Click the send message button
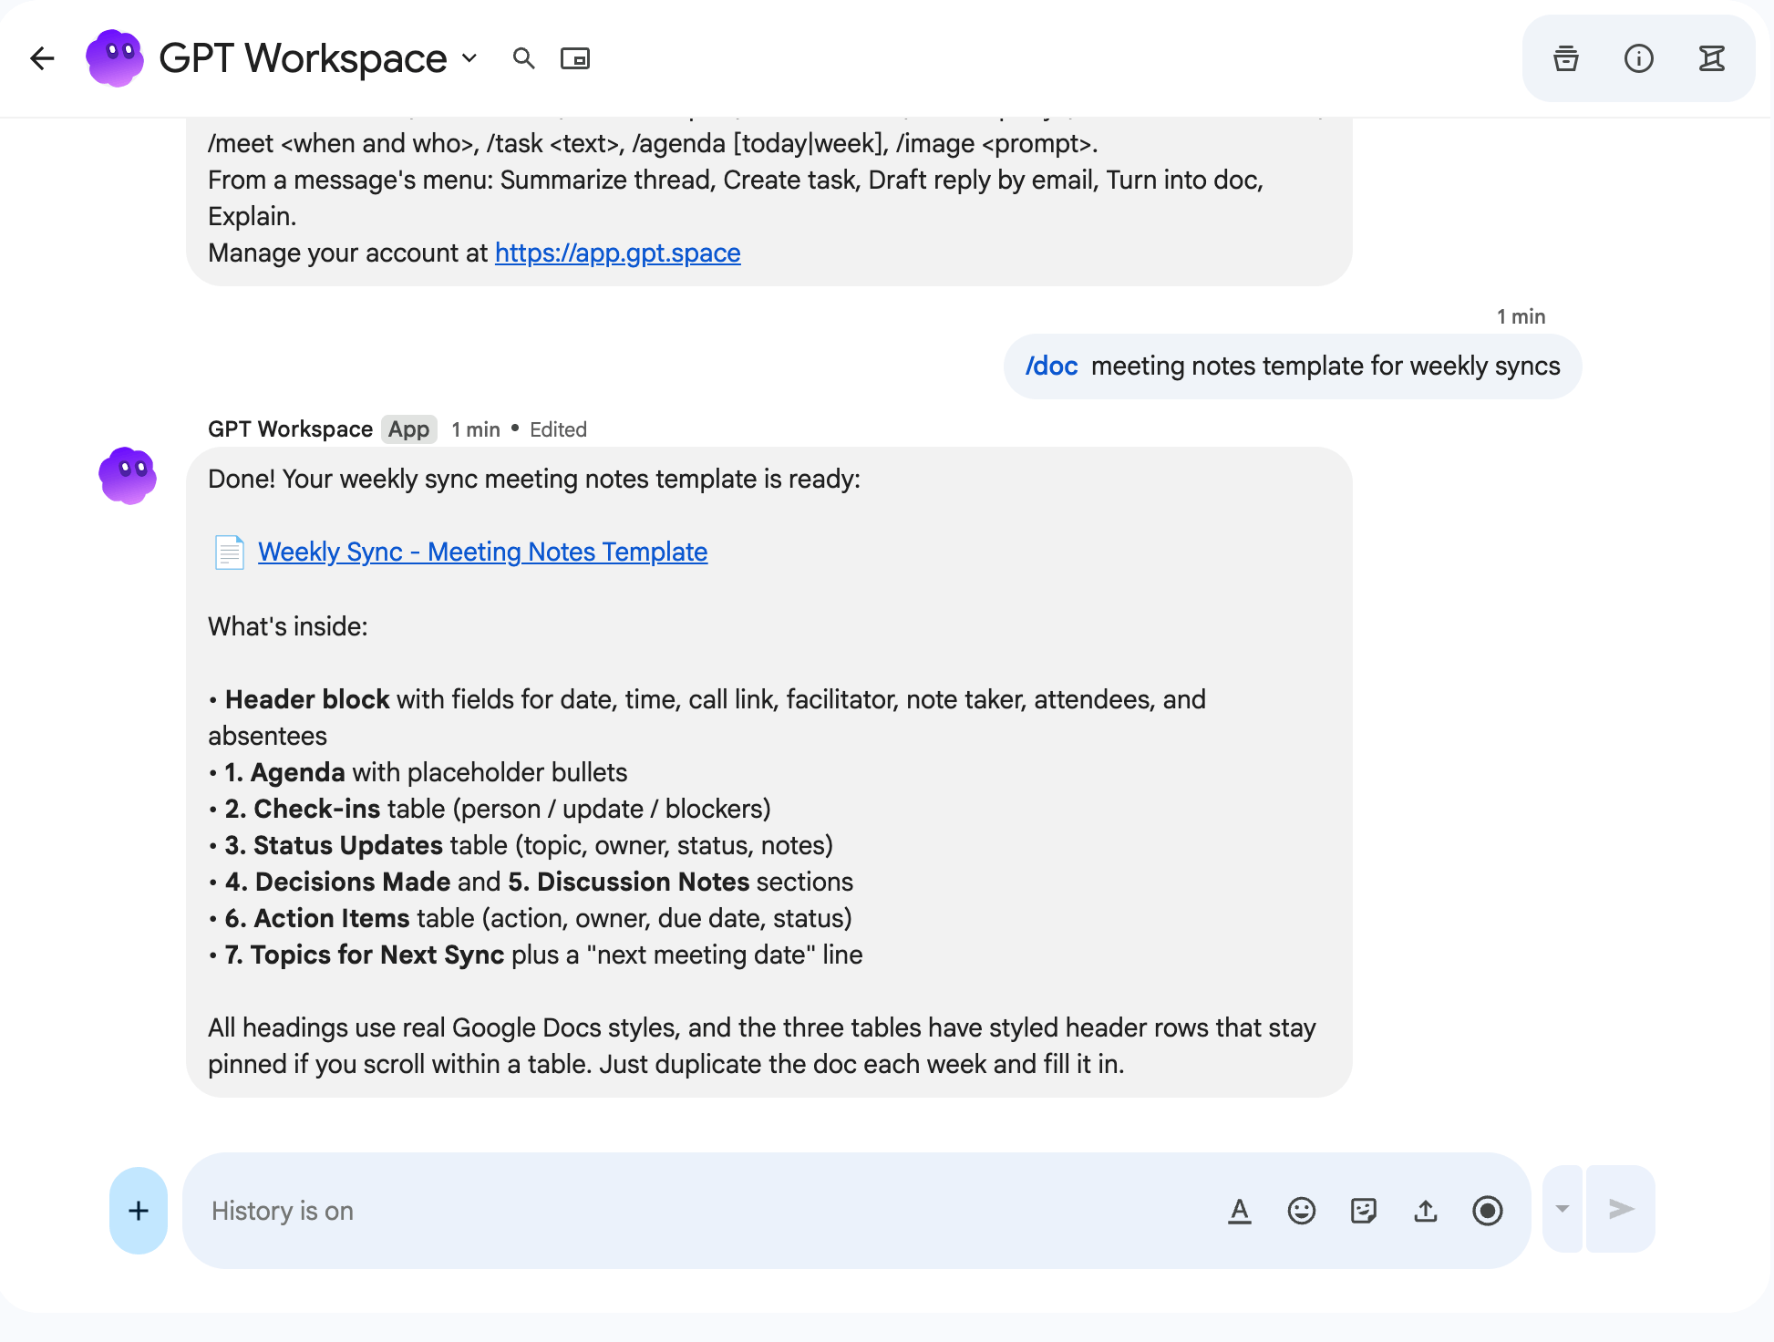This screenshot has width=1774, height=1342. click(x=1621, y=1209)
